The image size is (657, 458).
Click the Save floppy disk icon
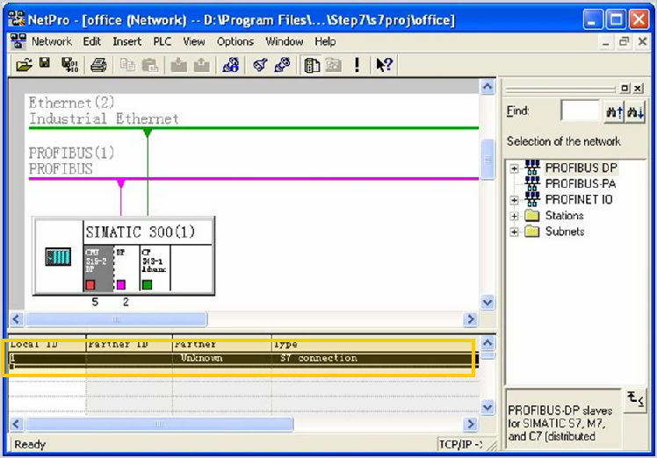45,63
